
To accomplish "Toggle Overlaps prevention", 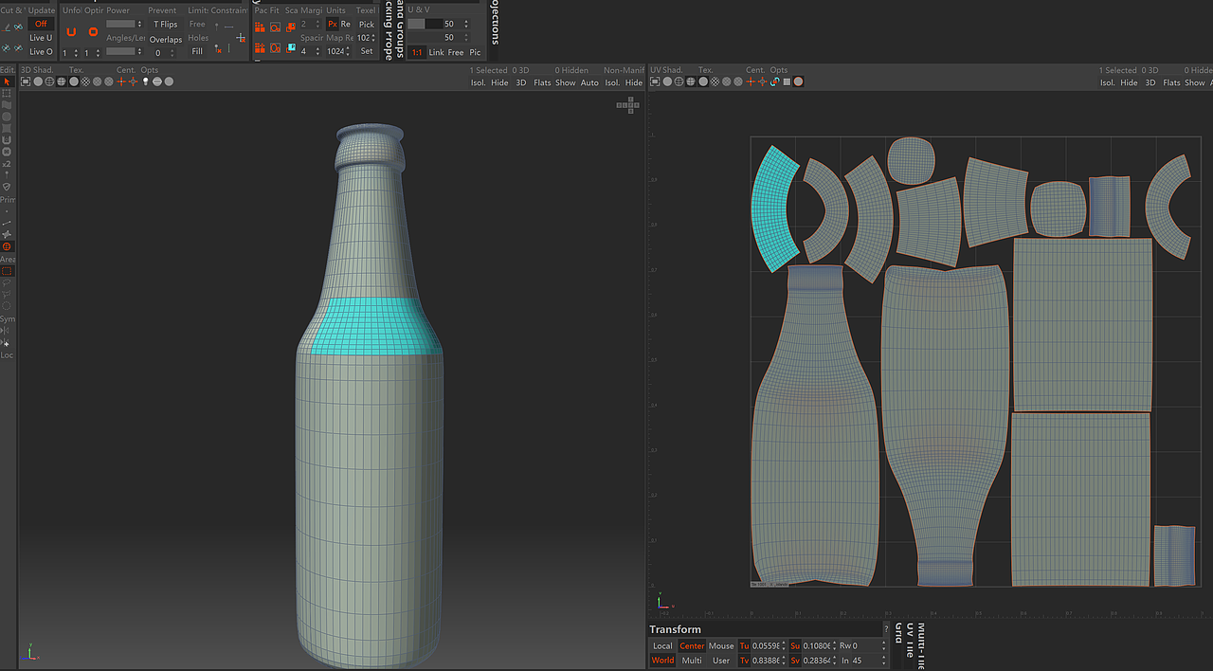I will [x=166, y=40].
